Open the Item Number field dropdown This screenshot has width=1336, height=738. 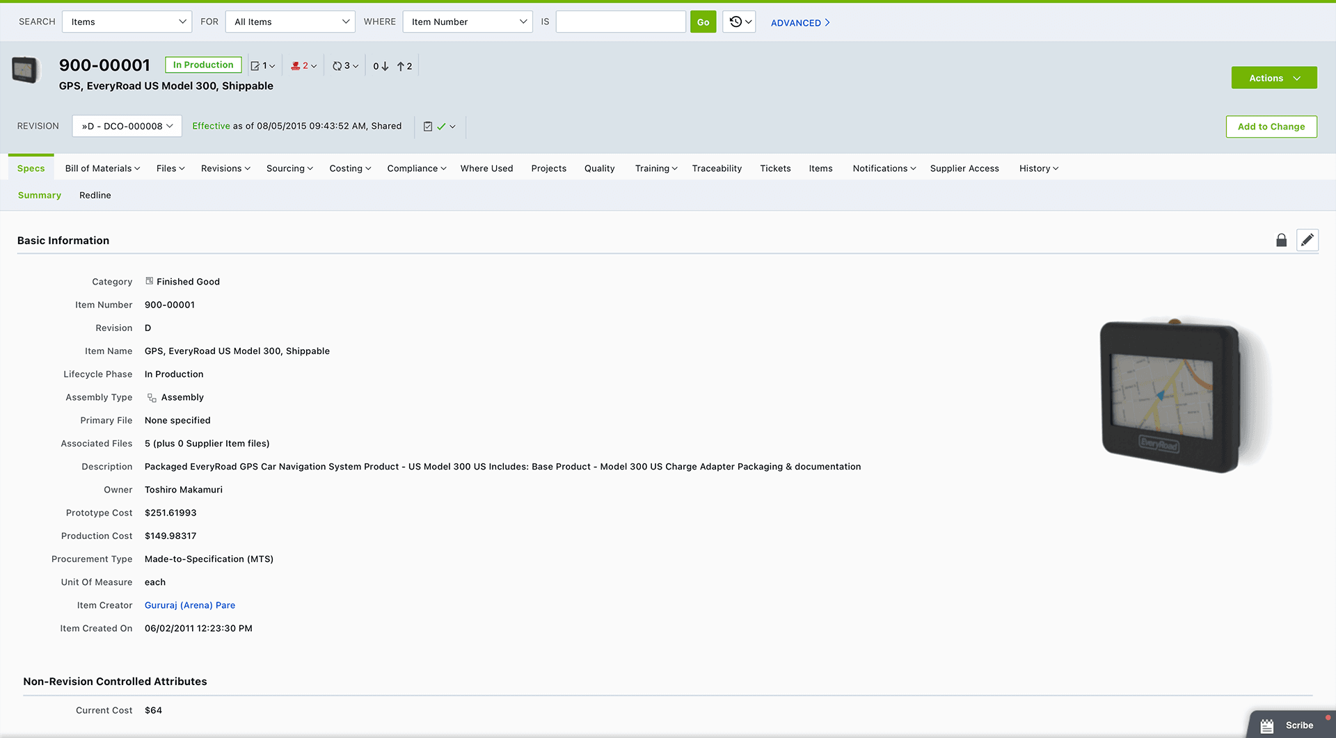point(468,22)
